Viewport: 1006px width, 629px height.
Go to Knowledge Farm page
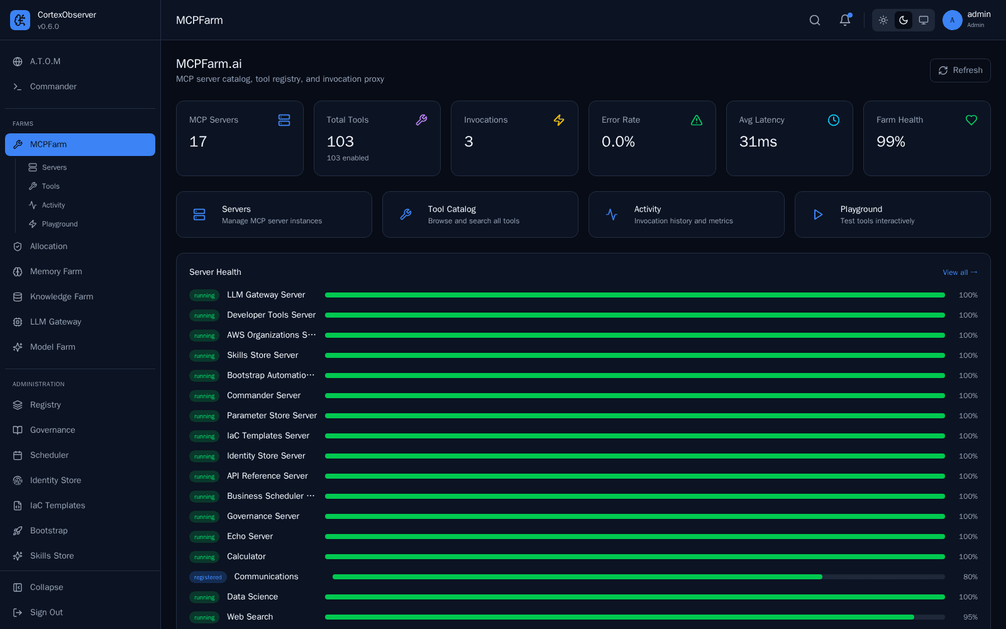click(x=80, y=297)
